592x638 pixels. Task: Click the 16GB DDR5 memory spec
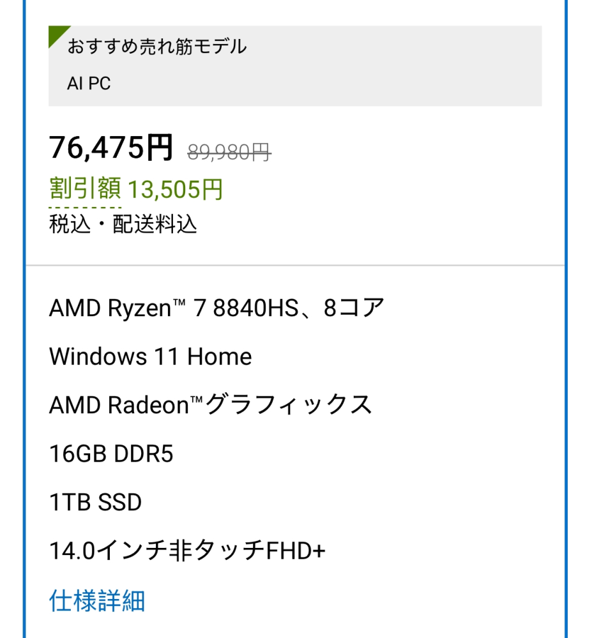(x=111, y=454)
